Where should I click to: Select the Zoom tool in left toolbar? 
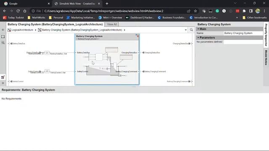3,43
